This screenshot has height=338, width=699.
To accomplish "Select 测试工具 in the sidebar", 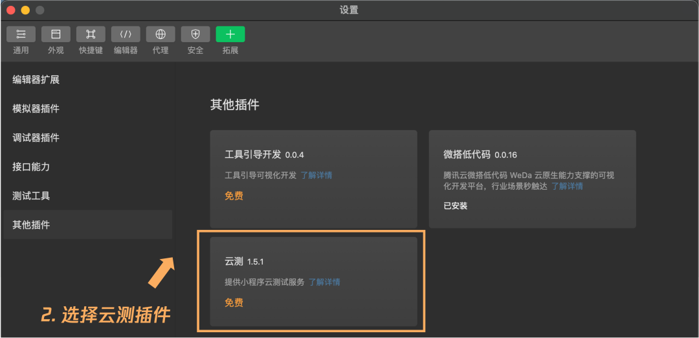I will (x=88, y=196).
